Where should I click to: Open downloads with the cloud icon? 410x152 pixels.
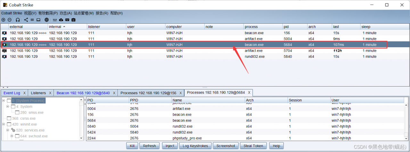point(61,20)
